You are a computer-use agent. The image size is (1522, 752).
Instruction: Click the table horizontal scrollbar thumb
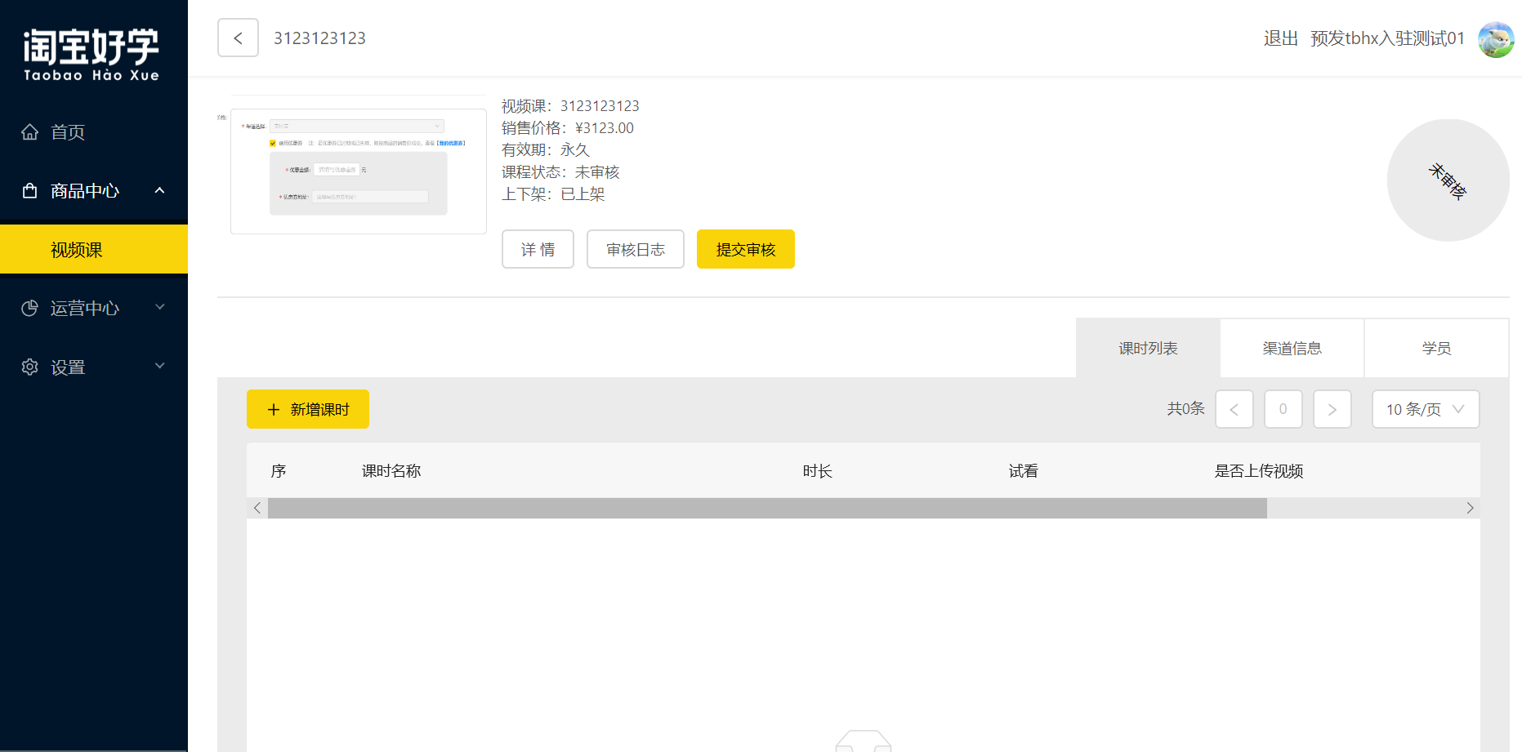point(767,508)
